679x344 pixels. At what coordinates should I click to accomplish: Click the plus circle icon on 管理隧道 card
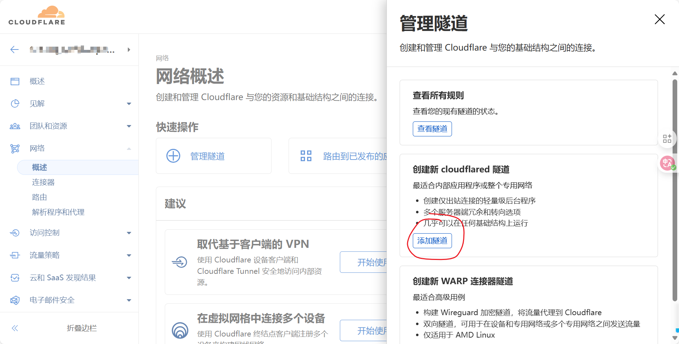click(x=173, y=156)
